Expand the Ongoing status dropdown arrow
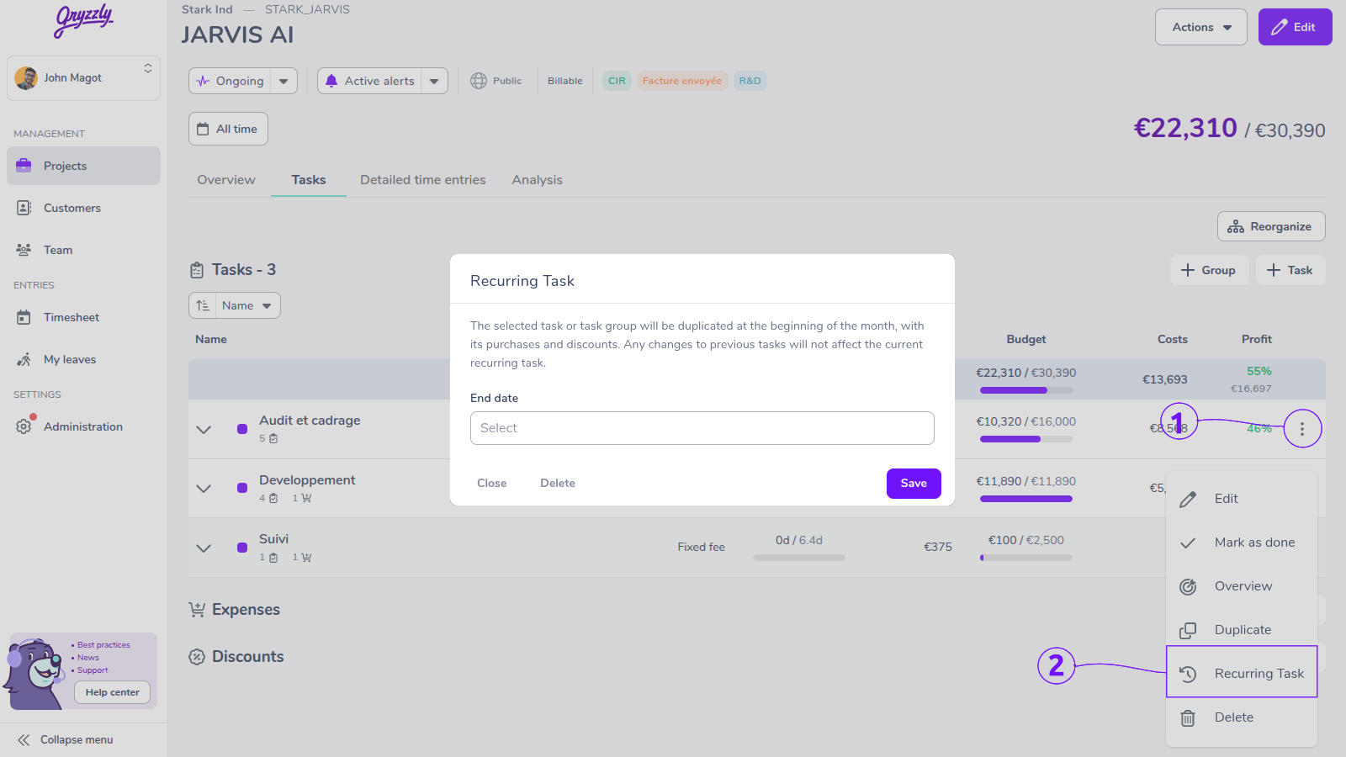The width and height of the screenshot is (1346, 757). [284, 81]
